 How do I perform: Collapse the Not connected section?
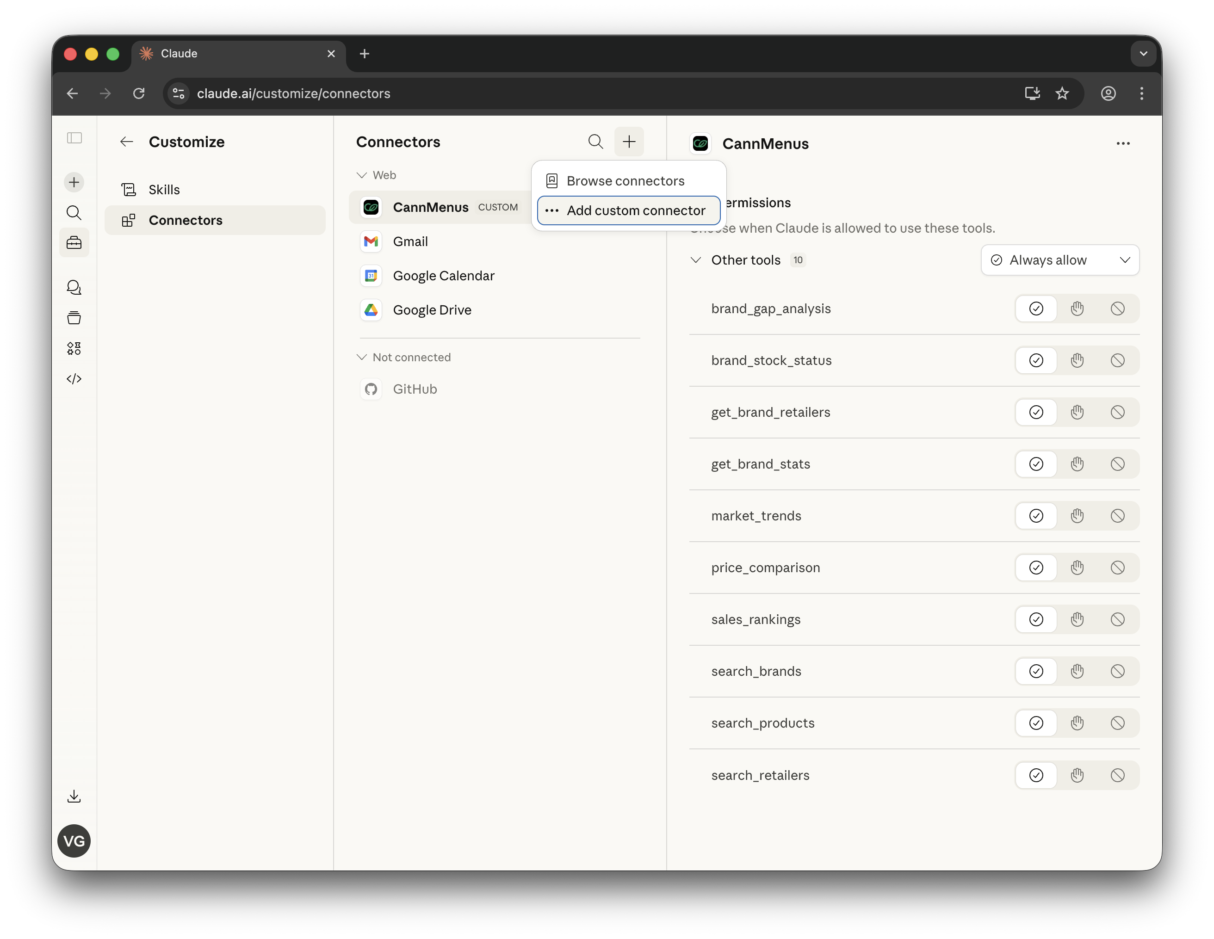coord(362,357)
